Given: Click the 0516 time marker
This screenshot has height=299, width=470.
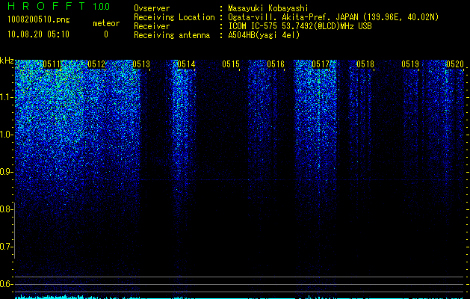Looking at the screenshot, I should [276, 64].
